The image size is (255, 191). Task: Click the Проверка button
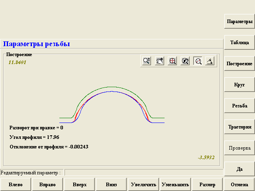[x=239, y=148]
